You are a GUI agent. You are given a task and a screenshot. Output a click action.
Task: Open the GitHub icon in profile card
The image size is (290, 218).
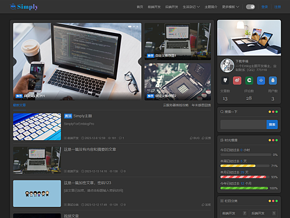click(x=225, y=80)
